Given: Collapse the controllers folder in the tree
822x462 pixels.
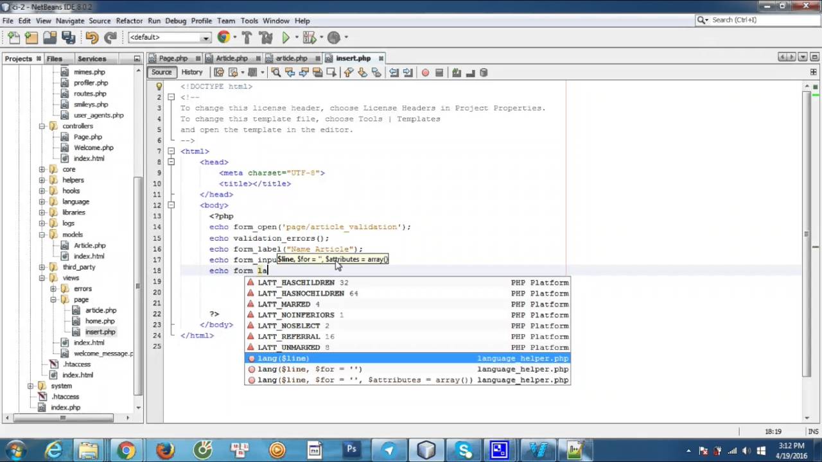Looking at the screenshot, I should coord(42,126).
